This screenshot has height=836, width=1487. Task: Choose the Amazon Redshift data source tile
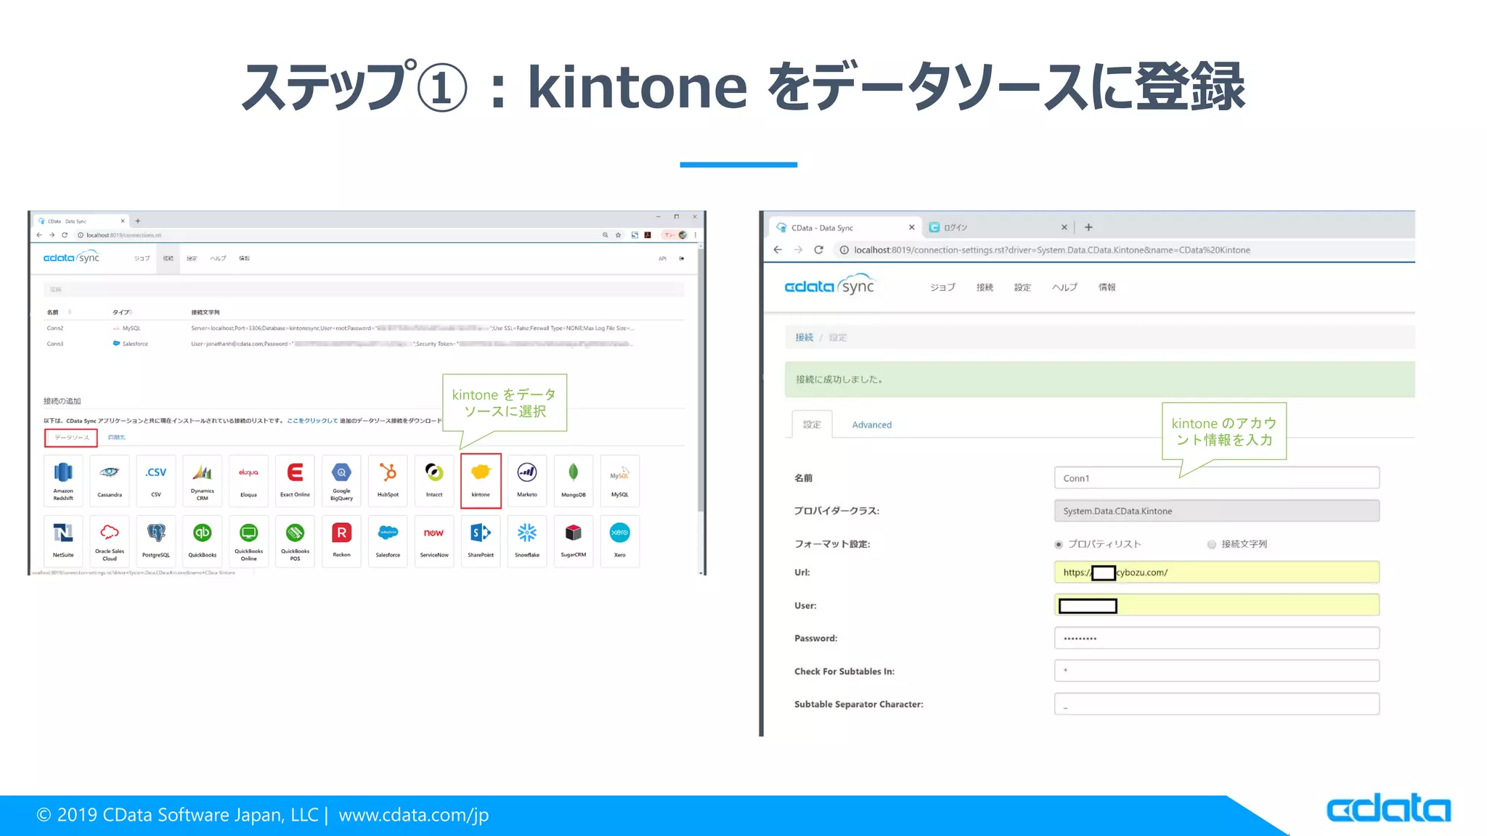pos(63,481)
